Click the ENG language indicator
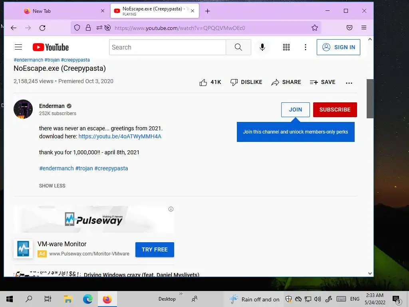The width and height of the screenshot is (409, 307). 355,299
